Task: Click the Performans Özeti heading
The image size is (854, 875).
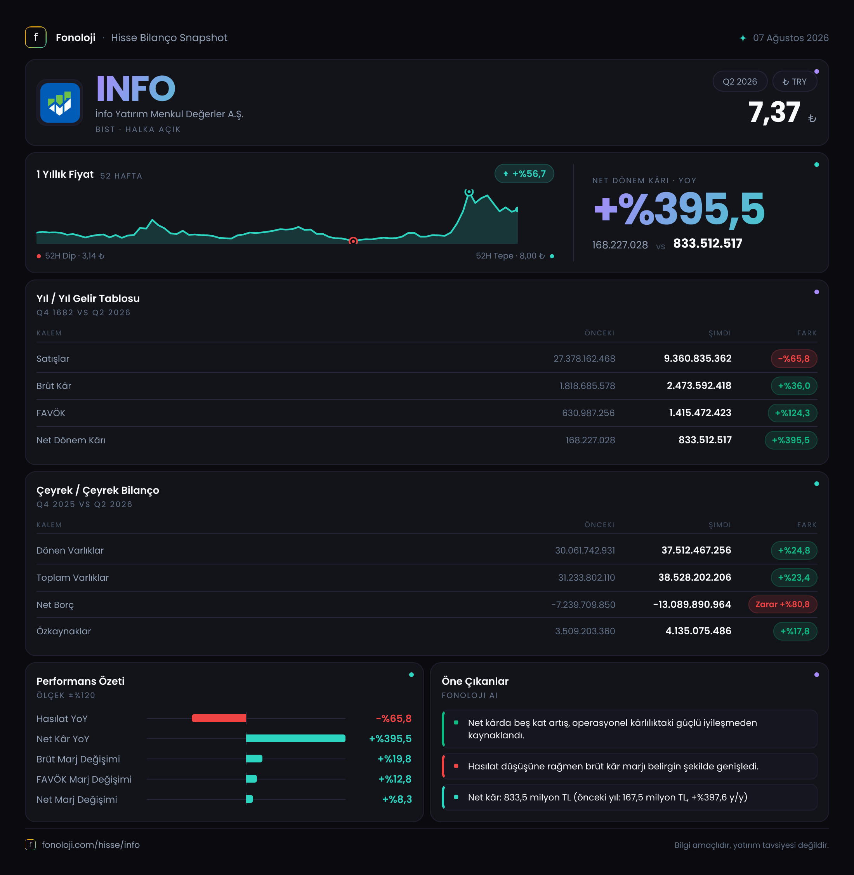Action: tap(80, 681)
